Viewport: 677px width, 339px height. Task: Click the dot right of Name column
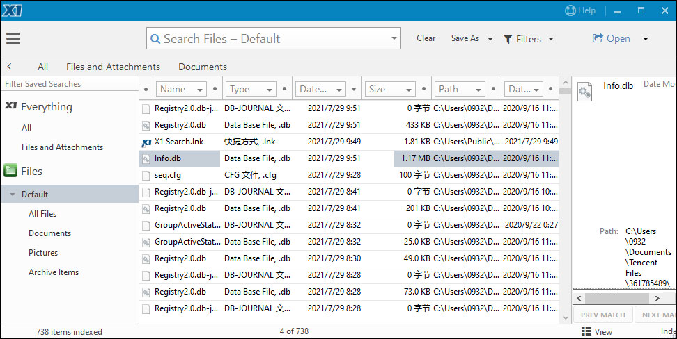click(x=215, y=89)
